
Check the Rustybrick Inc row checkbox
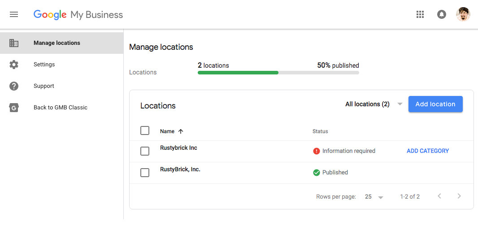pos(145,151)
